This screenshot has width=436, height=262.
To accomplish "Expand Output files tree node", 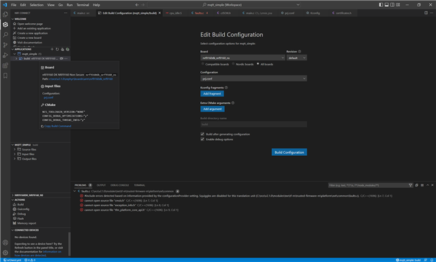I will tap(14, 159).
